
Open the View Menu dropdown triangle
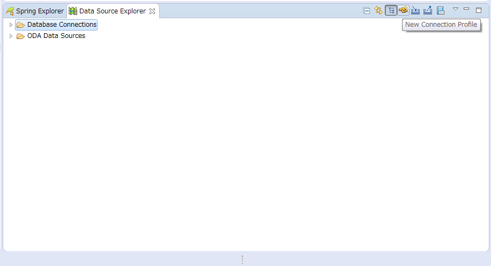(x=456, y=9)
